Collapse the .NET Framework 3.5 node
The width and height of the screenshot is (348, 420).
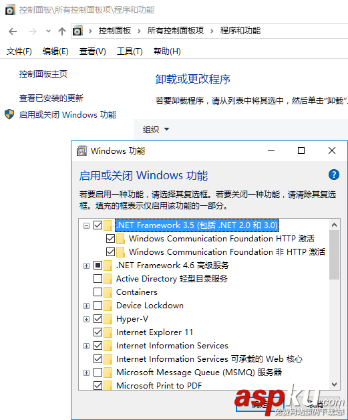(x=86, y=225)
